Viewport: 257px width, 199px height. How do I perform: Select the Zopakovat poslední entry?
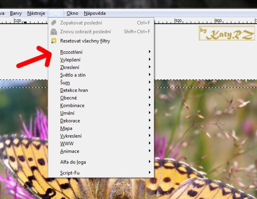[x=101, y=23]
